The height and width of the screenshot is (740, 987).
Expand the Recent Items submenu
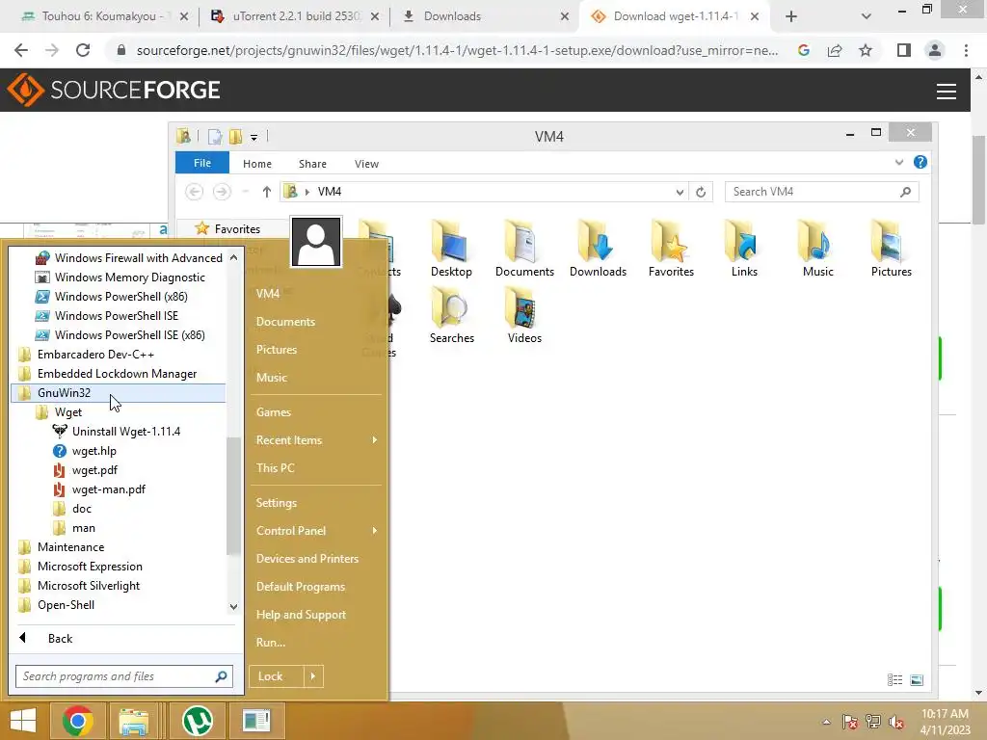(316, 439)
